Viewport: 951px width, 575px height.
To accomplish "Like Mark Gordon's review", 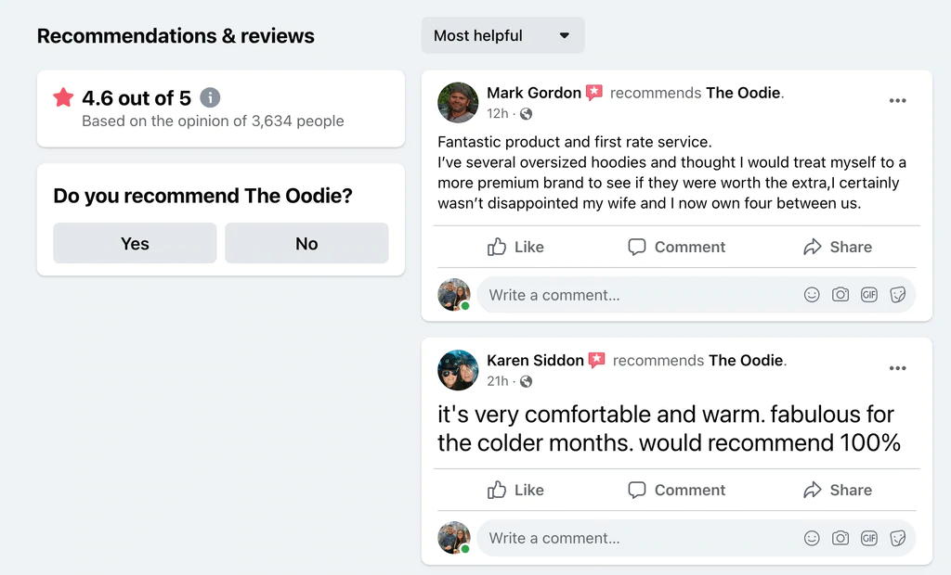I will (x=515, y=247).
